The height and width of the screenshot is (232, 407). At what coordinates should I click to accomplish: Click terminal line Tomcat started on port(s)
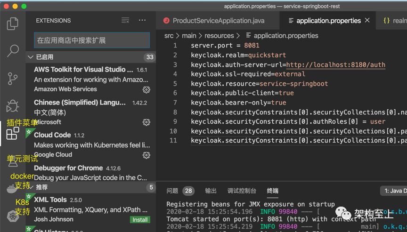tap(271, 219)
